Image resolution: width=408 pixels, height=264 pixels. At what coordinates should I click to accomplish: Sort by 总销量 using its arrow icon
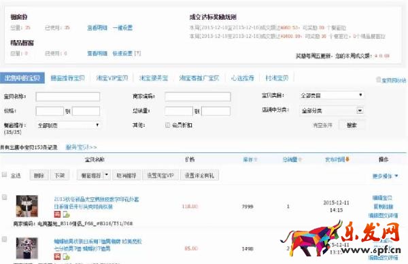pos(300,159)
